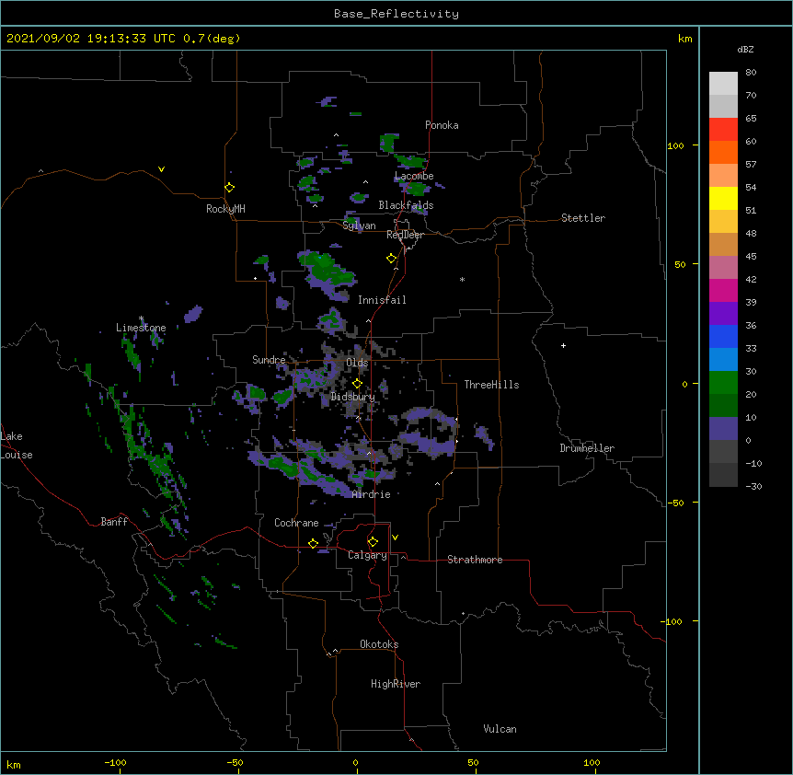The width and height of the screenshot is (793, 775).
Task: Click the white plus marker west of Drumheller
Action: [563, 345]
